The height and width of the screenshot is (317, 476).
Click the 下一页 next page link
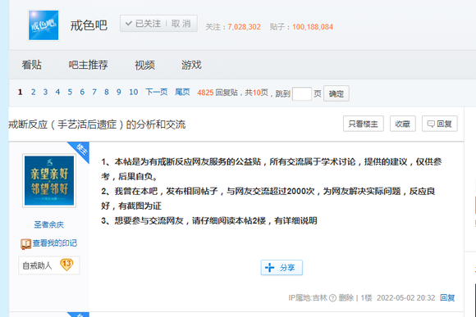156,92
